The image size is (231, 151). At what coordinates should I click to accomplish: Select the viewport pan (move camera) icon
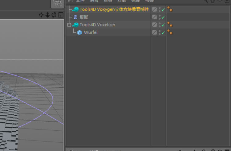tap(41, 15)
